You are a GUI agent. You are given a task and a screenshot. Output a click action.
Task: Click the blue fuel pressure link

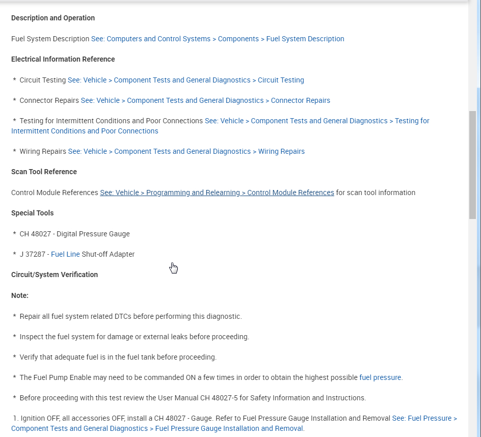[x=380, y=377]
